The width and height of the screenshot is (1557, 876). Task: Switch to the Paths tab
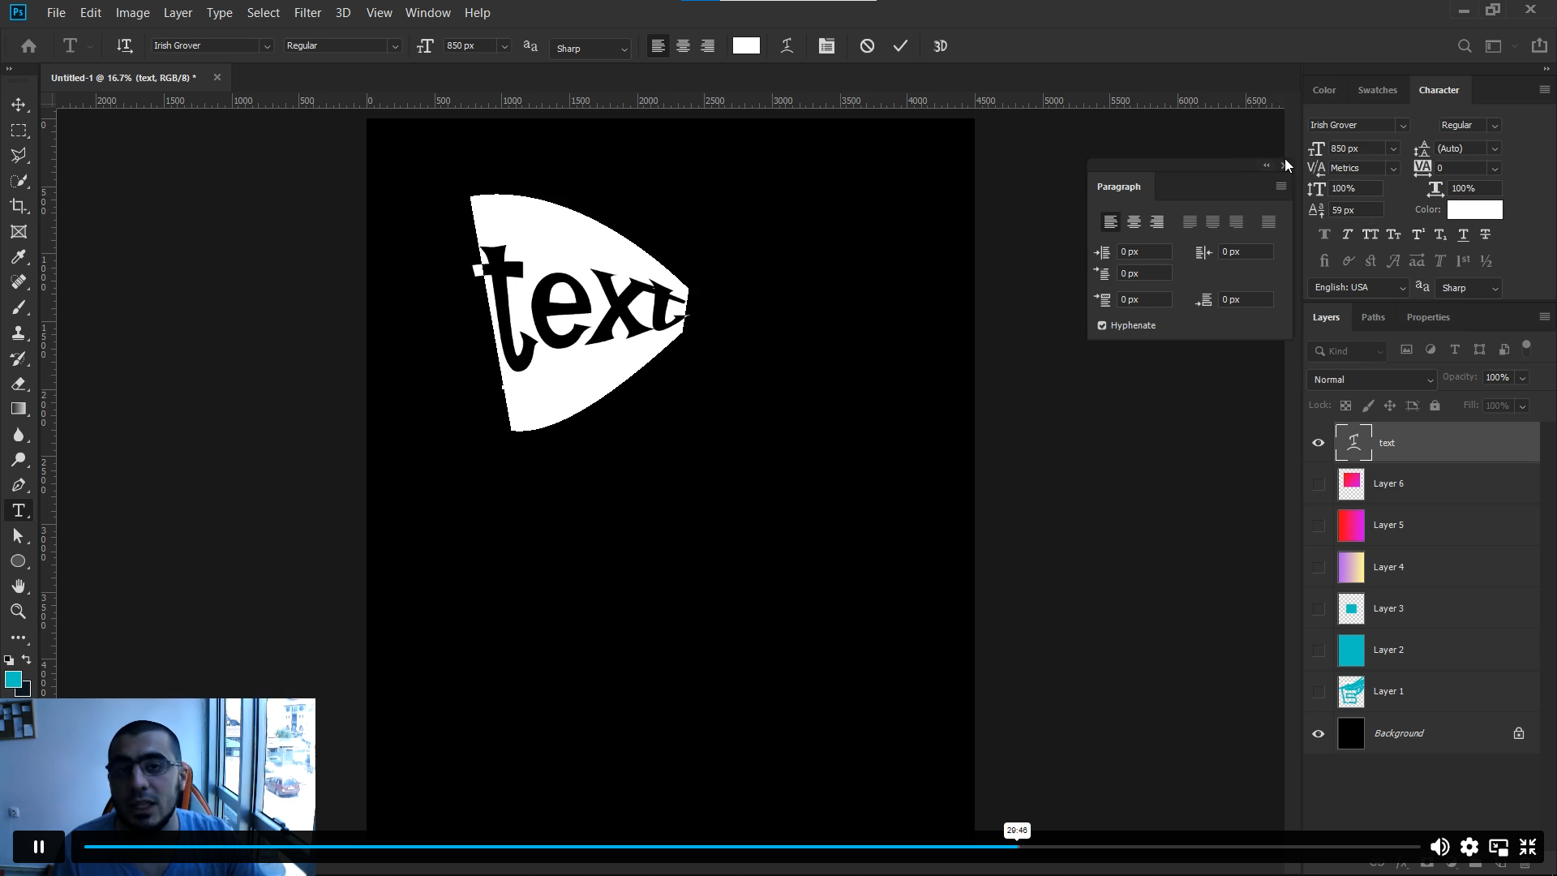pyautogui.click(x=1373, y=316)
